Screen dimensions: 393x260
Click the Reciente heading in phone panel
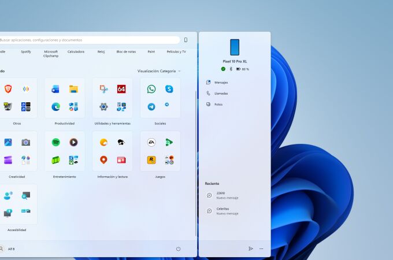click(x=212, y=184)
